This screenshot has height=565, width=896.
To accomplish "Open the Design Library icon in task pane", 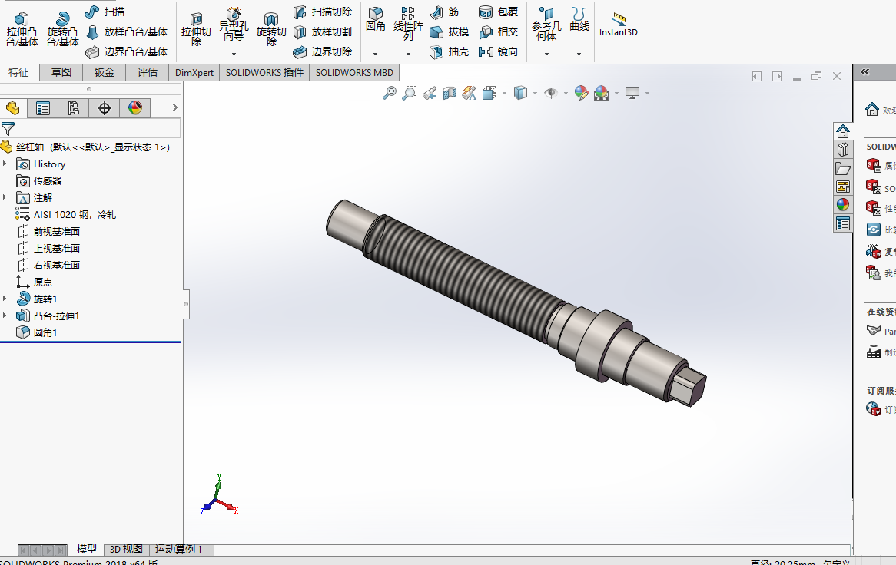I will pyautogui.click(x=843, y=150).
